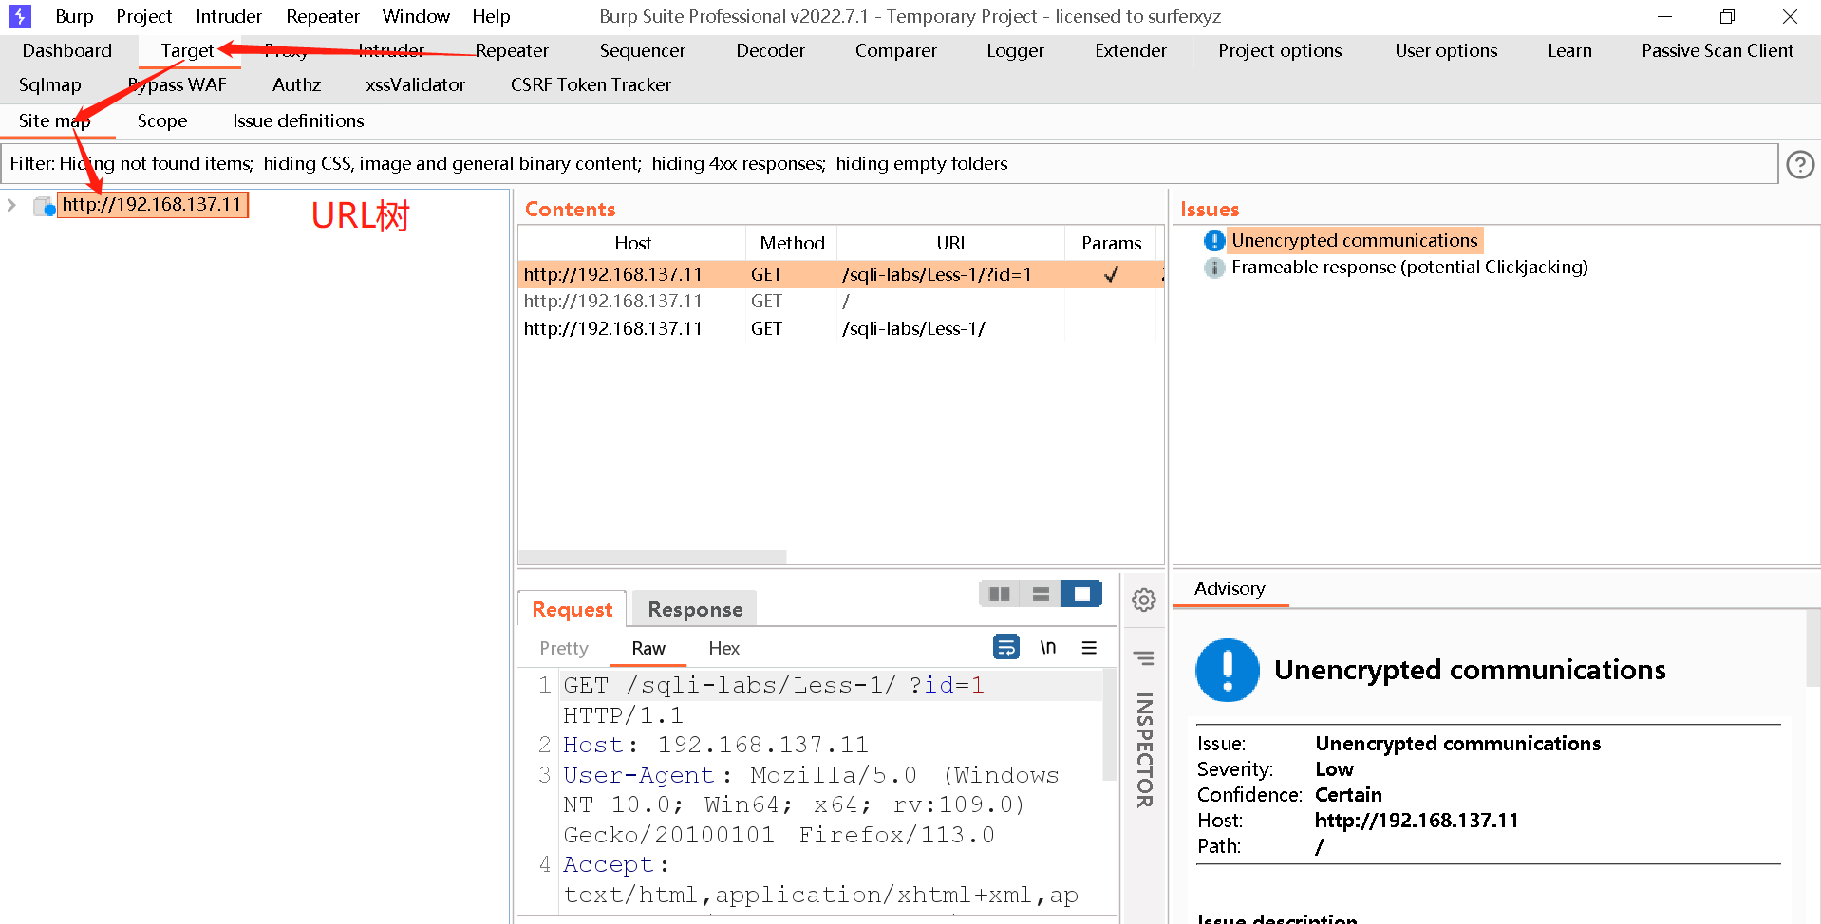Select the Site map sub-tab
Viewport: 1821px width, 924px height.
tap(55, 120)
